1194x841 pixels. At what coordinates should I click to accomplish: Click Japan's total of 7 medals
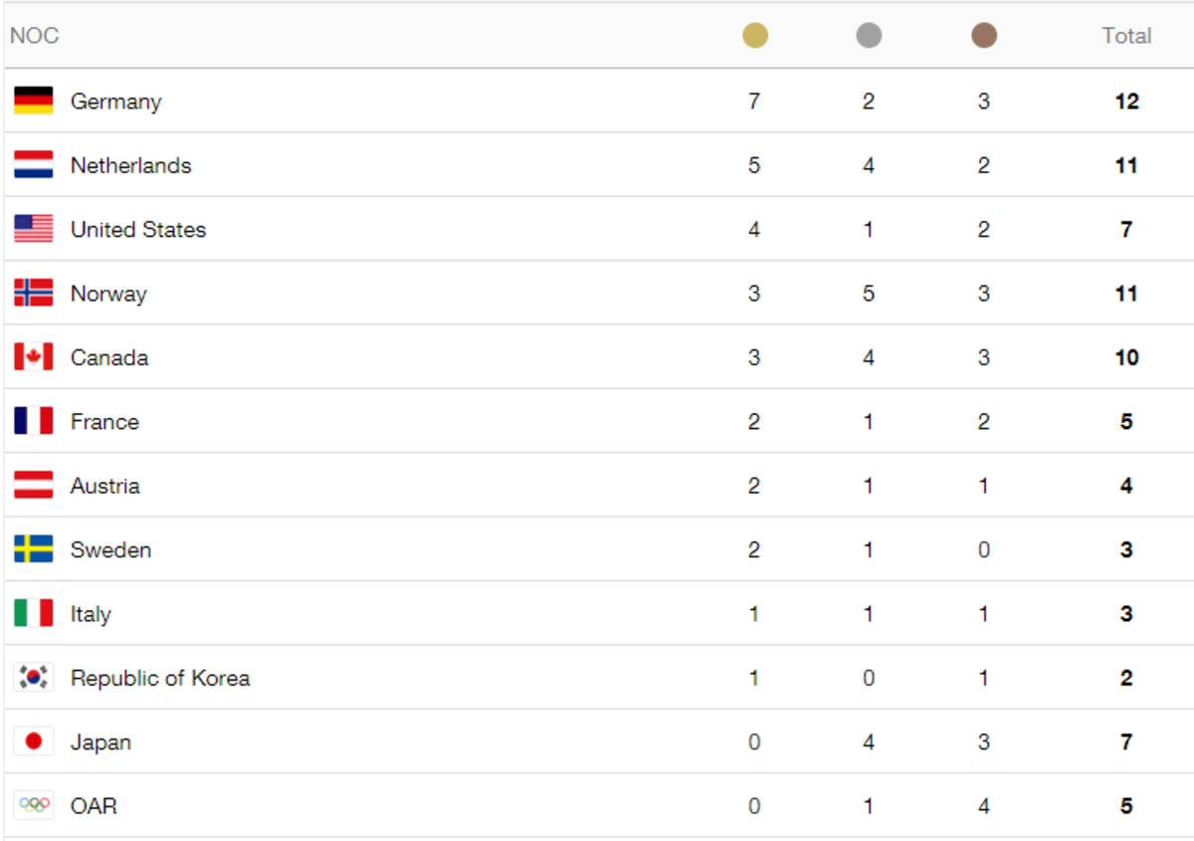(x=1126, y=742)
